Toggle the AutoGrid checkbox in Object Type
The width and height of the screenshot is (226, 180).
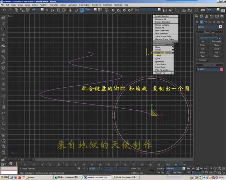pyautogui.click(x=219, y=38)
